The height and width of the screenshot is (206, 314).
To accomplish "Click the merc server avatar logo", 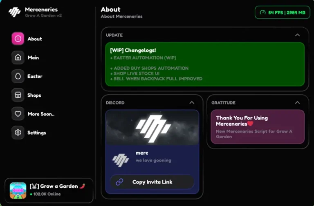I will [120, 160].
